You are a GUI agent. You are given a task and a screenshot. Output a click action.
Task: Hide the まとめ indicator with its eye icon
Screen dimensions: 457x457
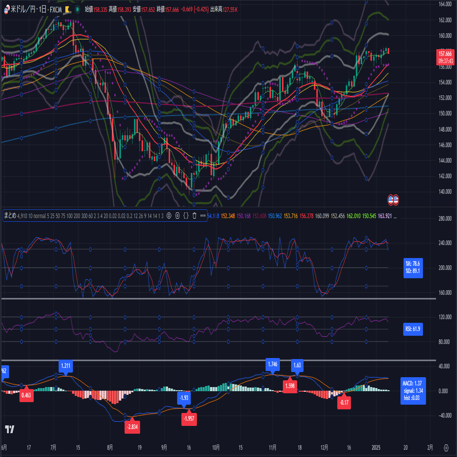click(x=168, y=214)
